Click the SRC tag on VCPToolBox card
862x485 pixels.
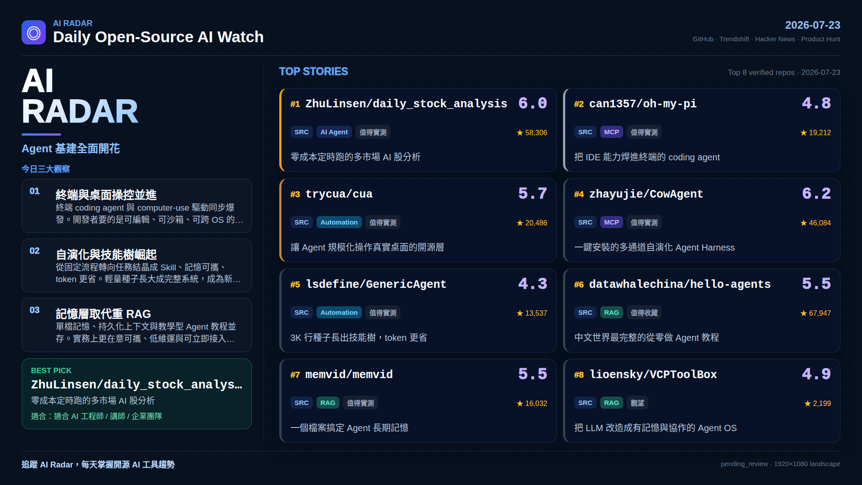coord(585,403)
